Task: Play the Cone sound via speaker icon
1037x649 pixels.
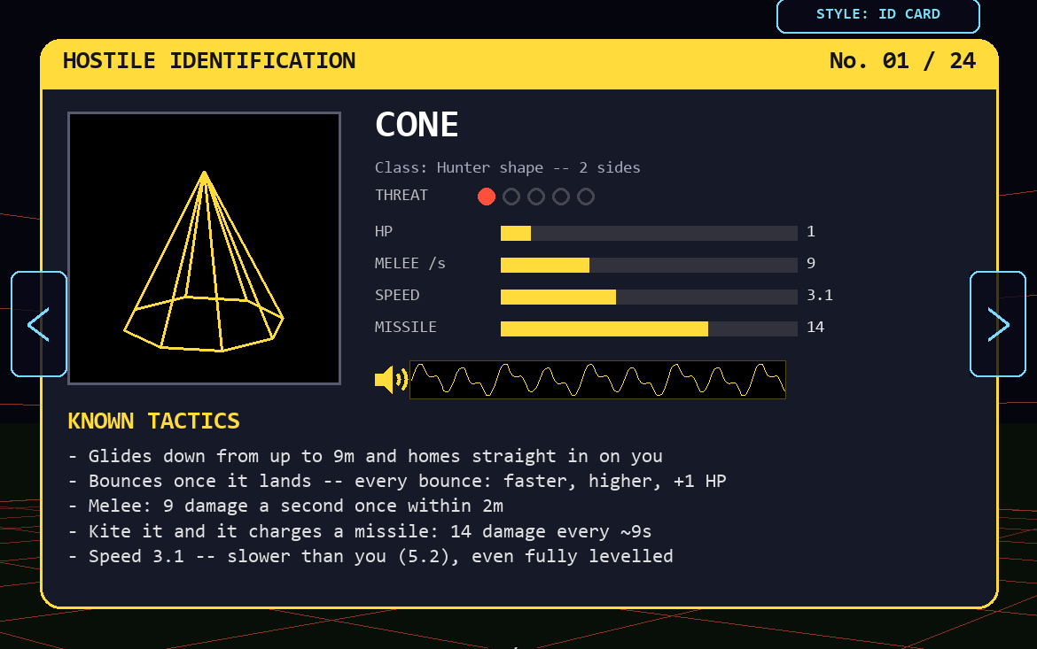Action: pyautogui.click(x=391, y=380)
